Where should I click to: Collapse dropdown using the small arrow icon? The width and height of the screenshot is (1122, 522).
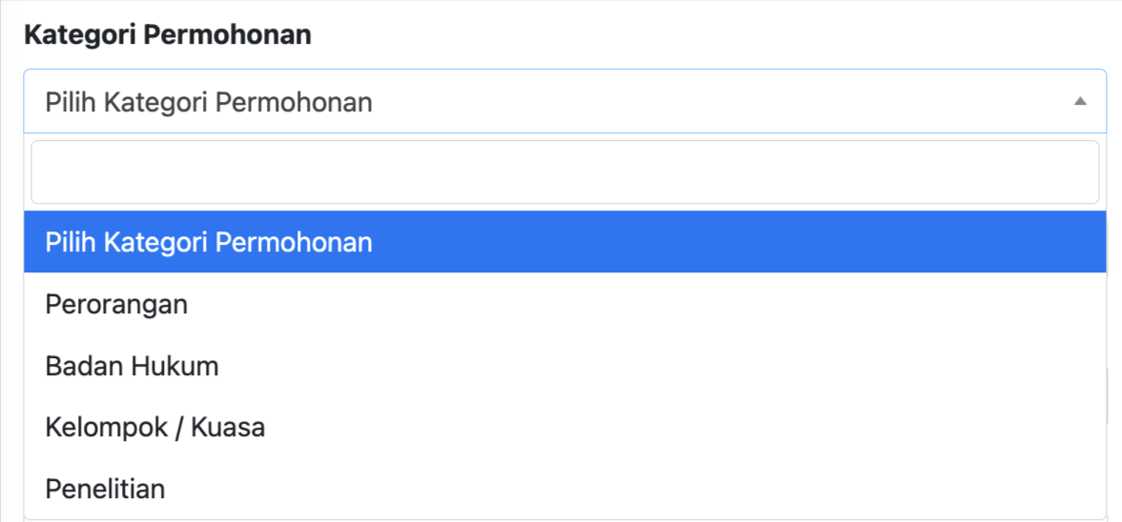(1079, 101)
